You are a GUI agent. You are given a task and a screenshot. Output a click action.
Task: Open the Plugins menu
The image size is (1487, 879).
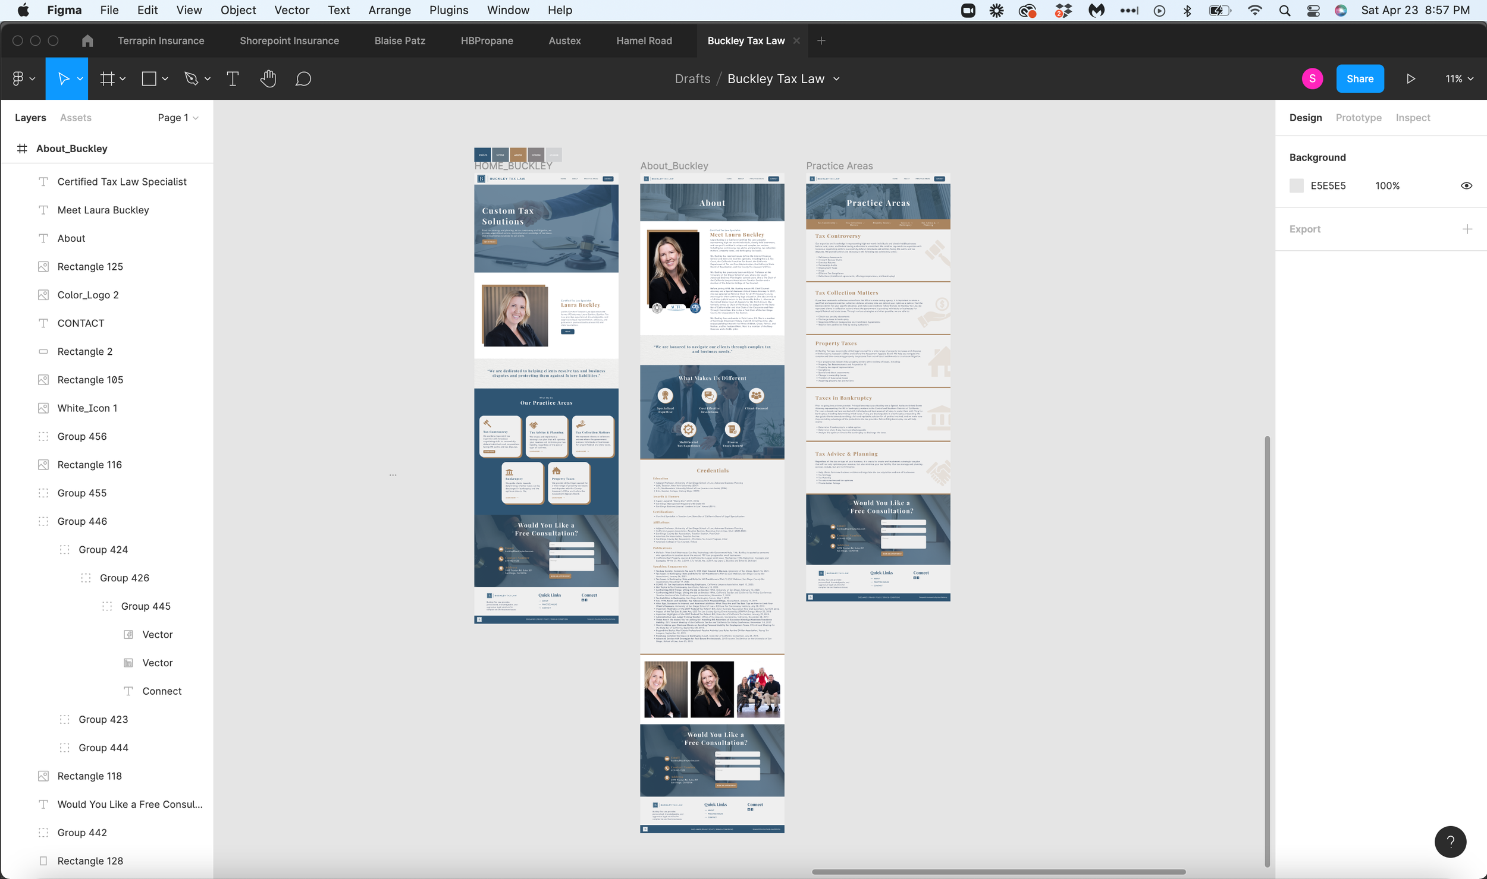pyautogui.click(x=448, y=10)
